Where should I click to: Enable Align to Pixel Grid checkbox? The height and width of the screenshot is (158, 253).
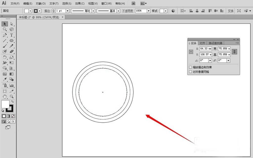(x=191, y=72)
